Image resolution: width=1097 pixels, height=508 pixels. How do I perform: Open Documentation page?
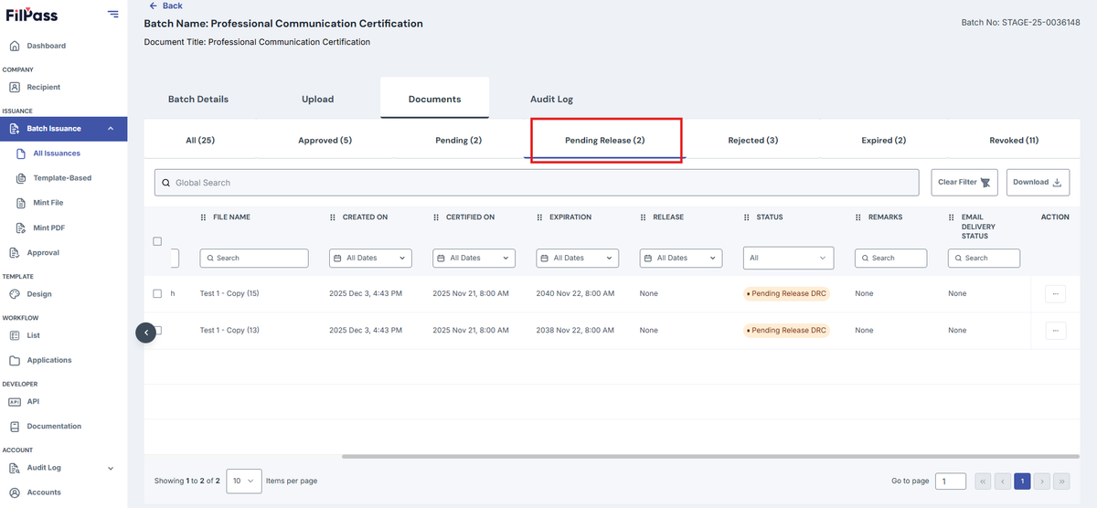[x=54, y=427]
